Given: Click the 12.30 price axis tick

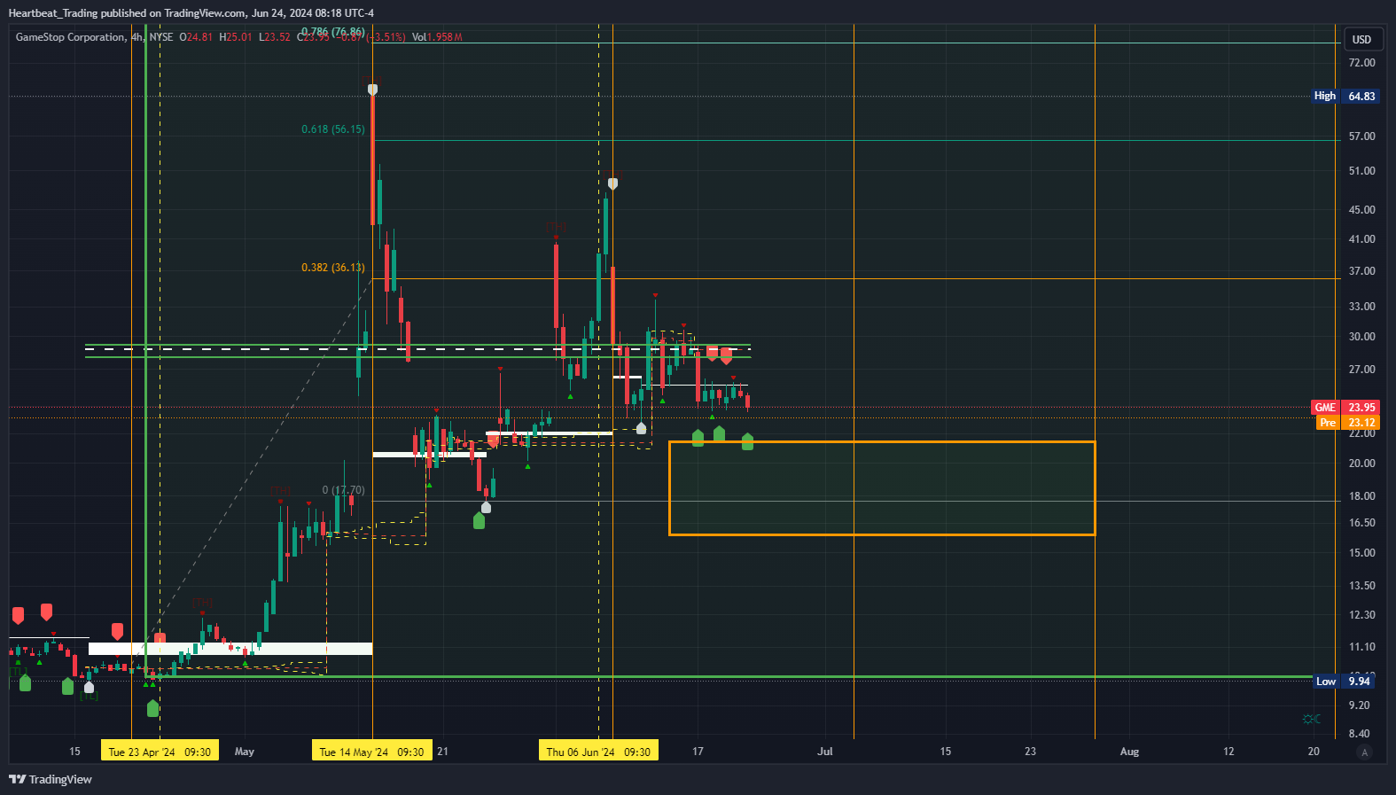Looking at the screenshot, I should (1361, 615).
